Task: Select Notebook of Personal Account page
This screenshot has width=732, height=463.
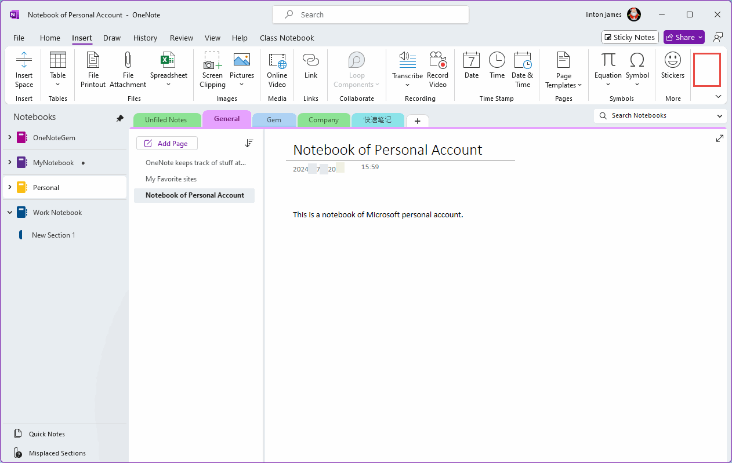Action: pyautogui.click(x=194, y=195)
